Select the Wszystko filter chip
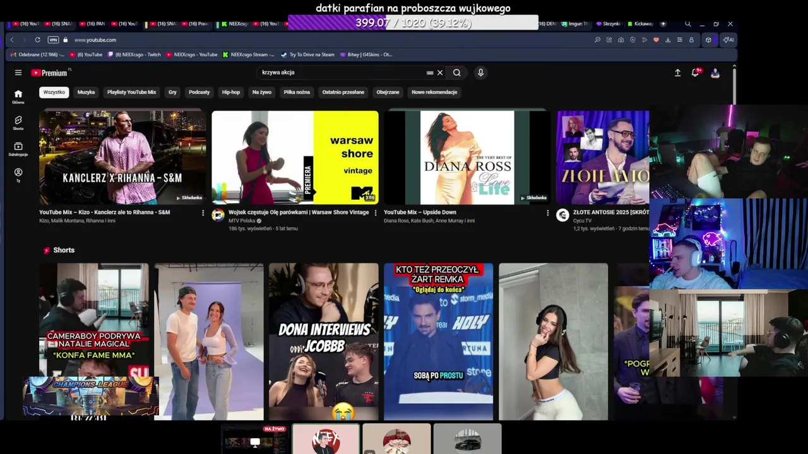808x454 pixels. click(54, 92)
